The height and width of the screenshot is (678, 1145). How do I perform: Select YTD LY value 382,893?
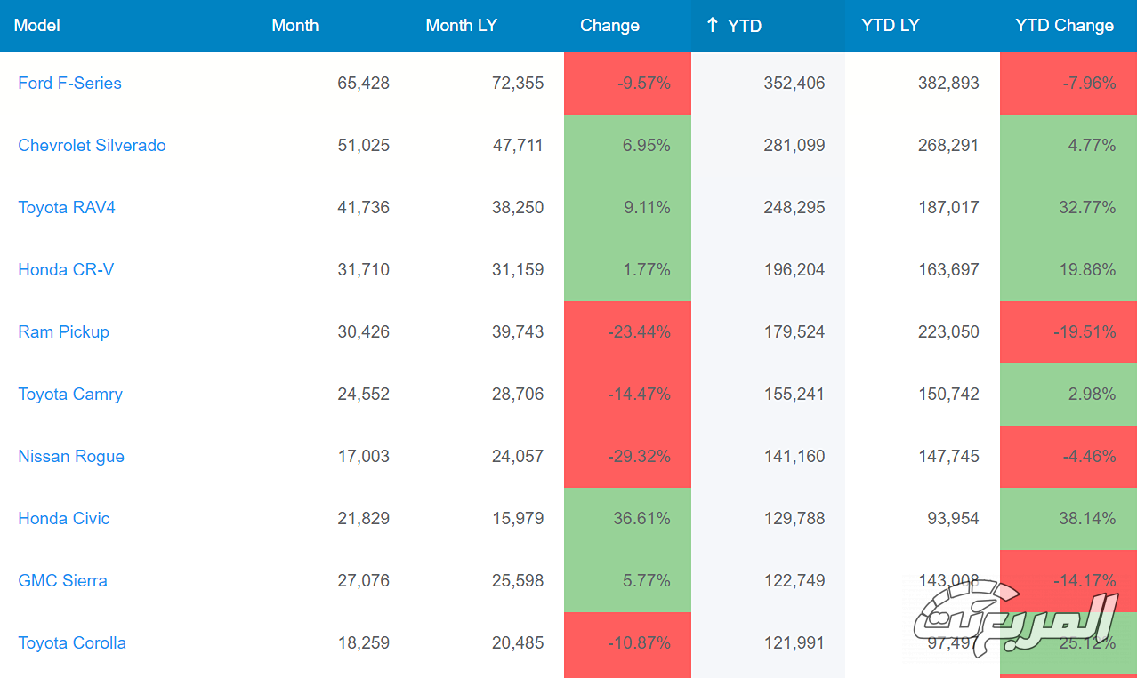pos(948,83)
